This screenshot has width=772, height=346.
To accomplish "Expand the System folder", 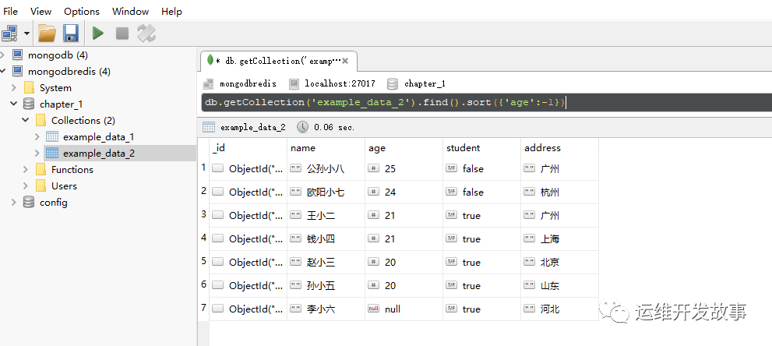I will click(x=14, y=88).
